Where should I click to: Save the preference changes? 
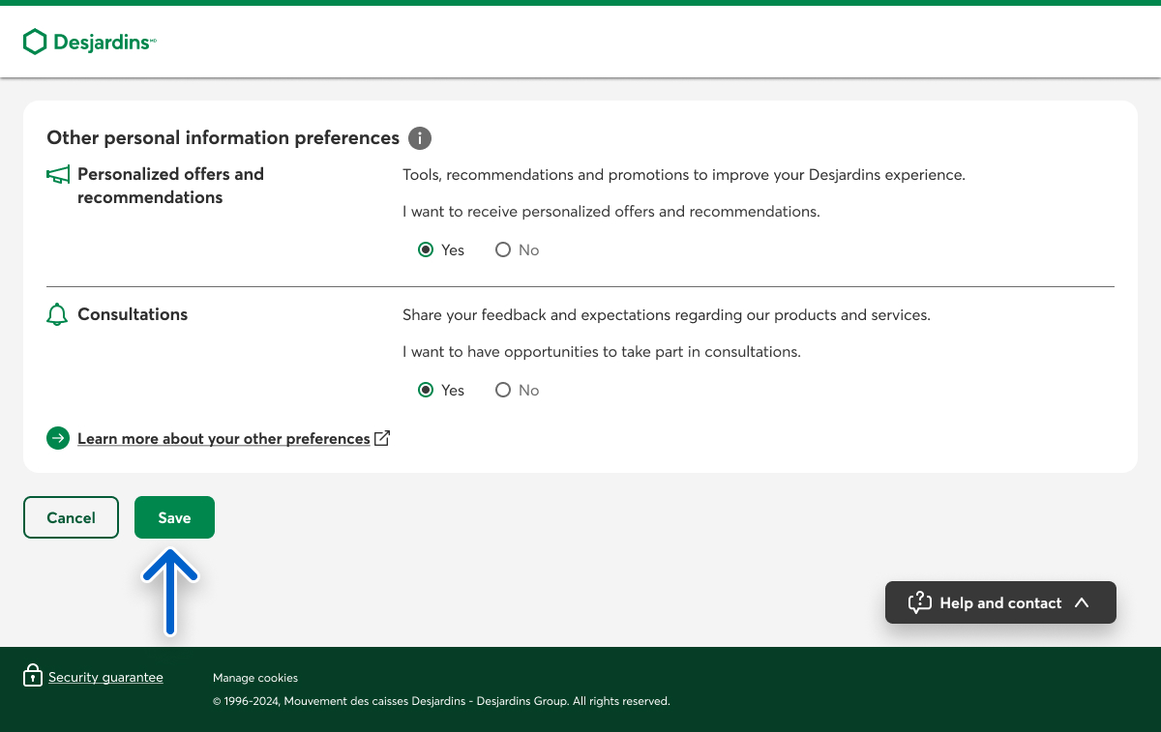pos(174,517)
